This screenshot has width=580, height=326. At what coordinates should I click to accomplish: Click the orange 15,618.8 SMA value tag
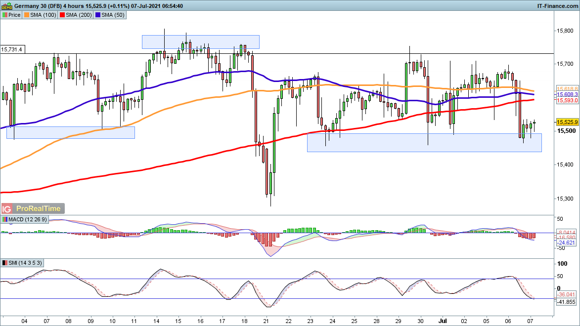click(x=567, y=88)
